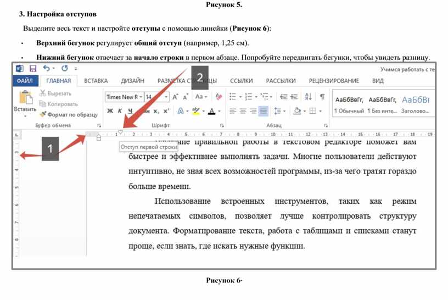Apply yellow text highlight color
Image resolution: width=448 pixels, height=300 pixels.
[195, 111]
